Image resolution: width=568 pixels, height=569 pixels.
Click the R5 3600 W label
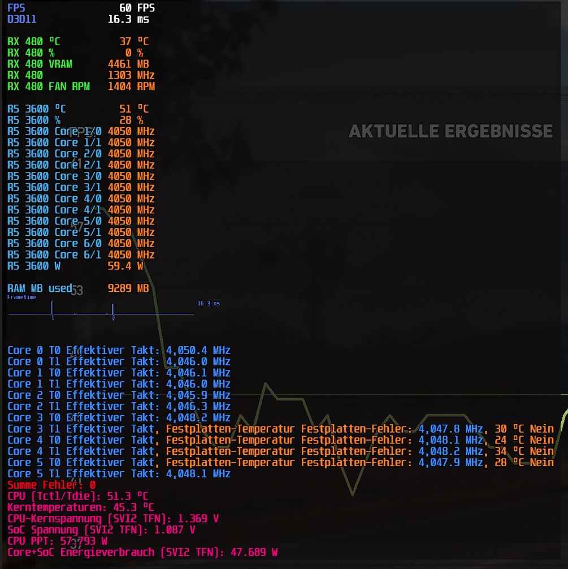pos(34,266)
